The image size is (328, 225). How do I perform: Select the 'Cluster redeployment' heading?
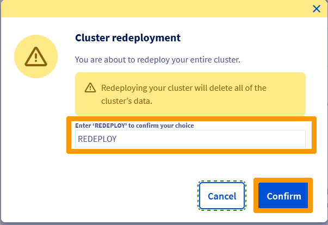click(127, 38)
